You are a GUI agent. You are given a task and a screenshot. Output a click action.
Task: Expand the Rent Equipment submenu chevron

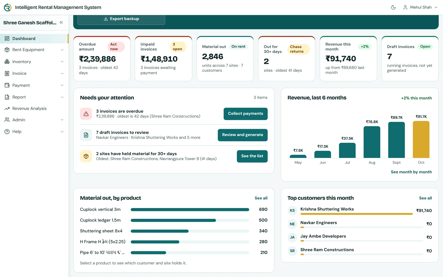click(62, 50)
